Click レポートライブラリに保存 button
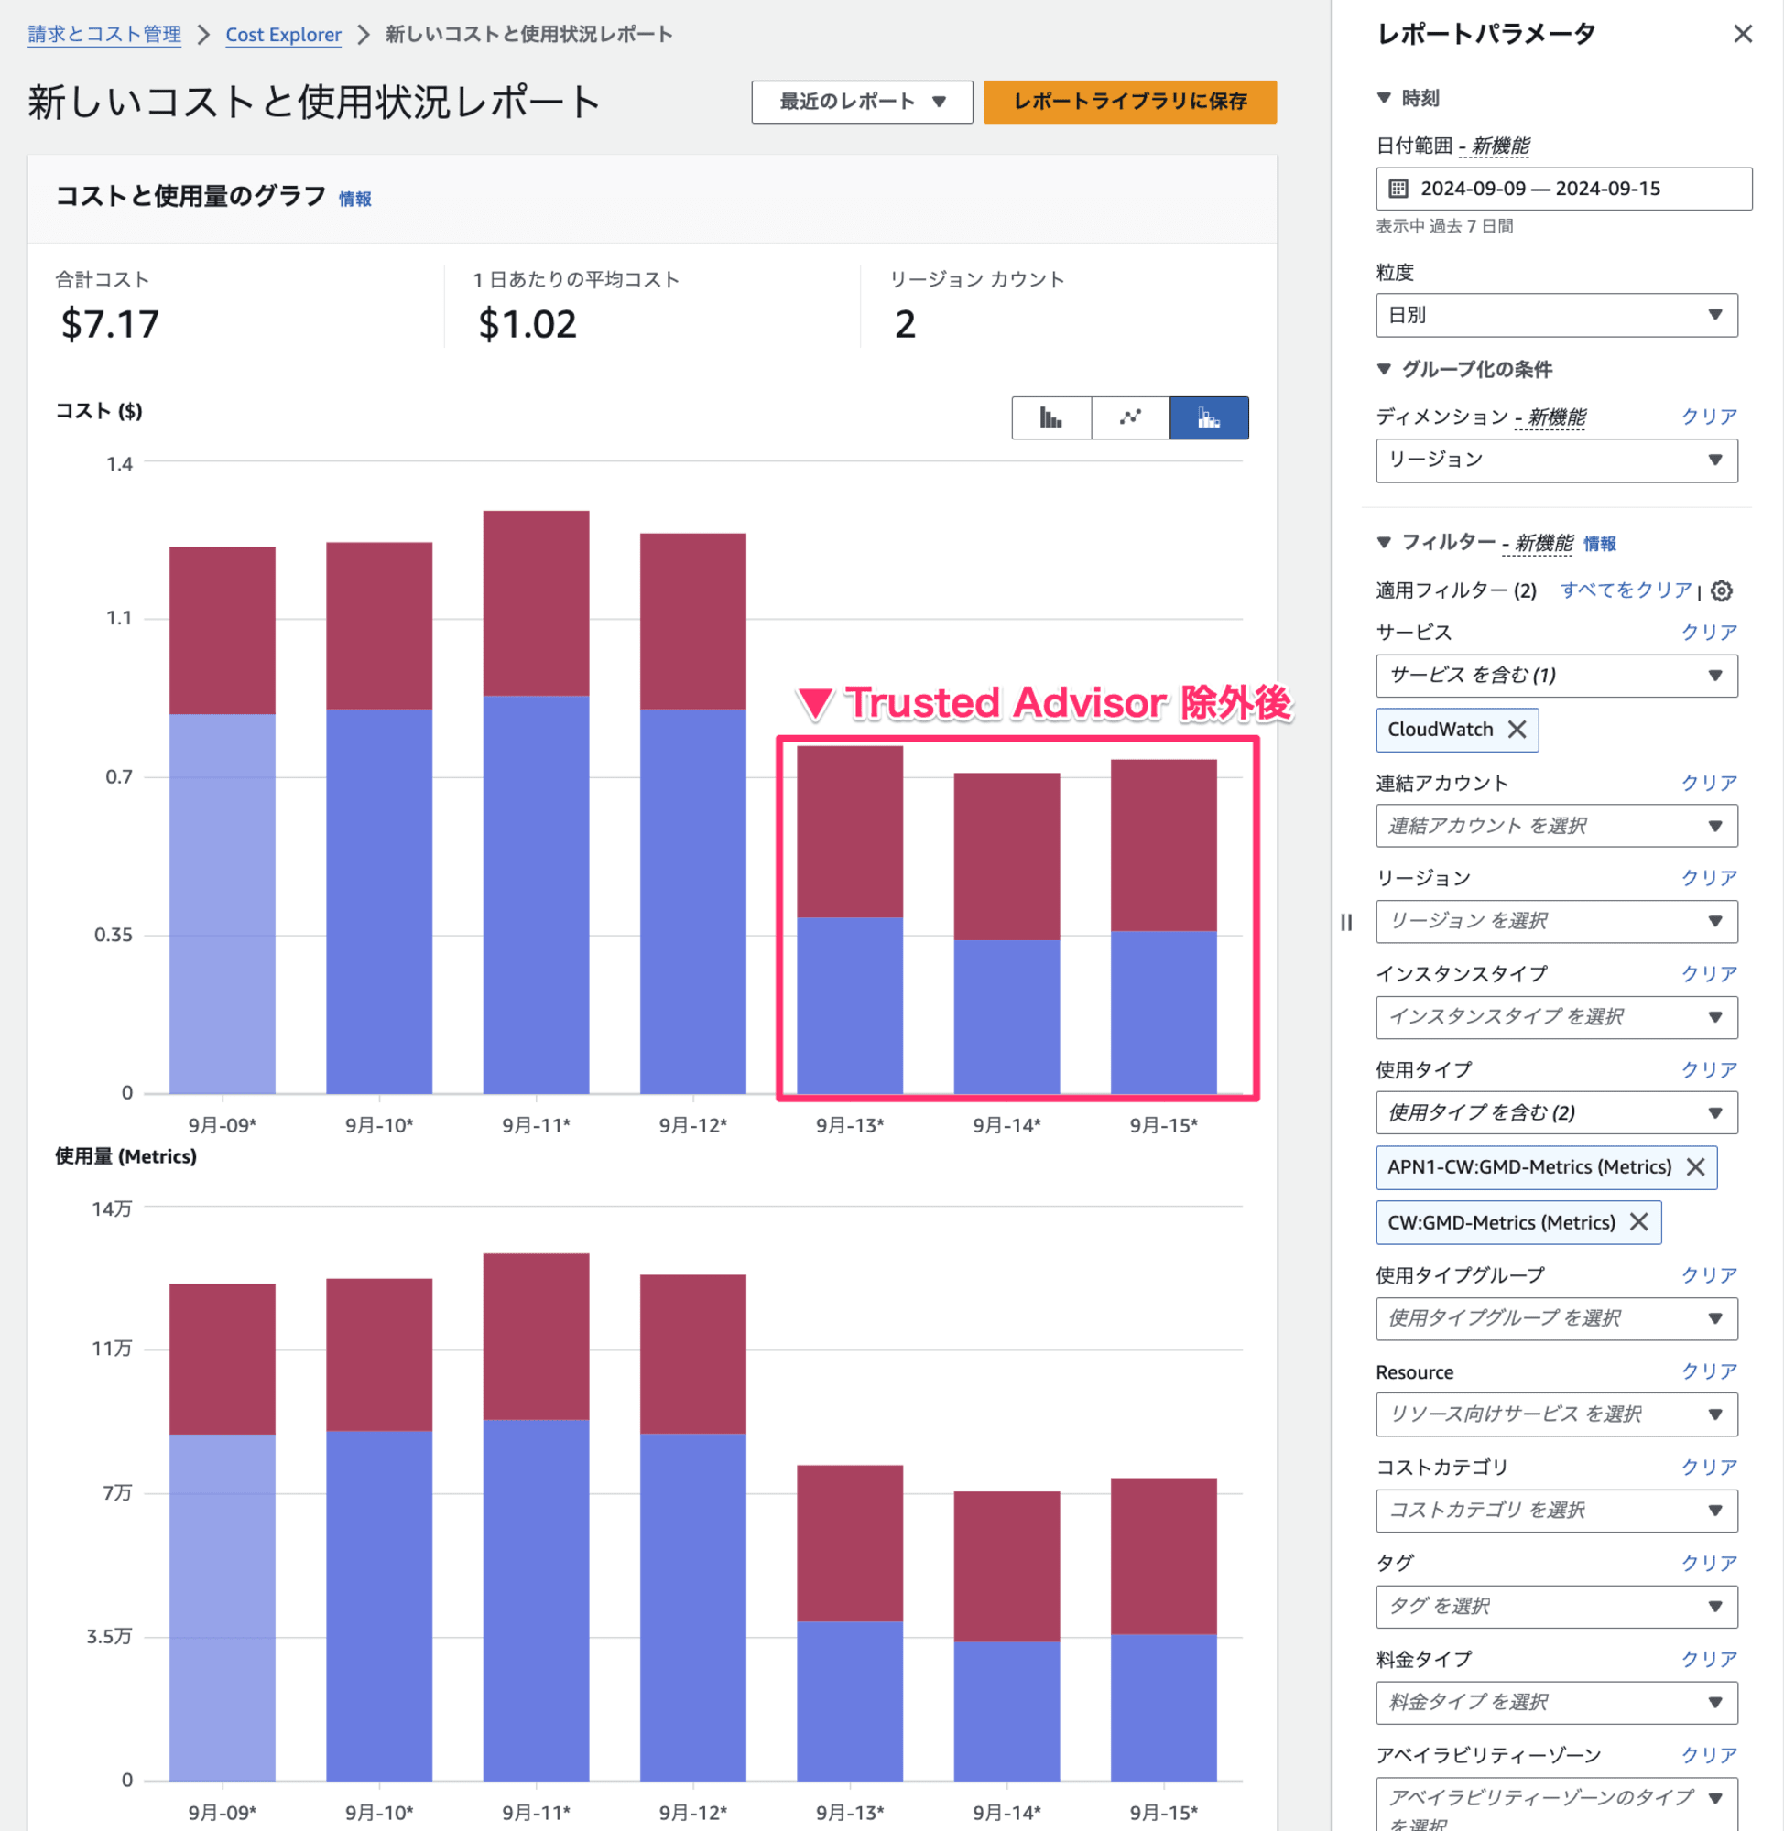 1130,101
